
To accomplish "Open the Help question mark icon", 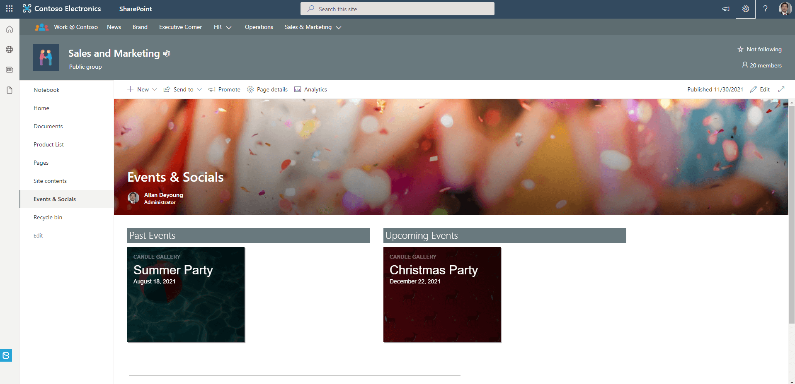I will pos(766,9).
